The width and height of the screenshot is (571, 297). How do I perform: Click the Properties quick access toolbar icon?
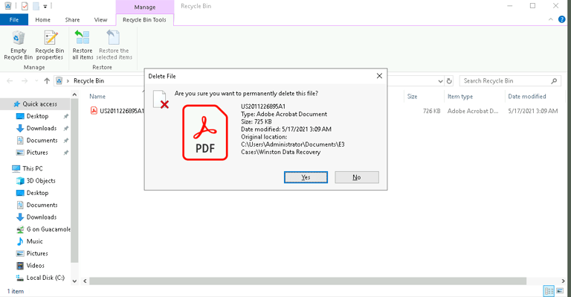point(25,6)
